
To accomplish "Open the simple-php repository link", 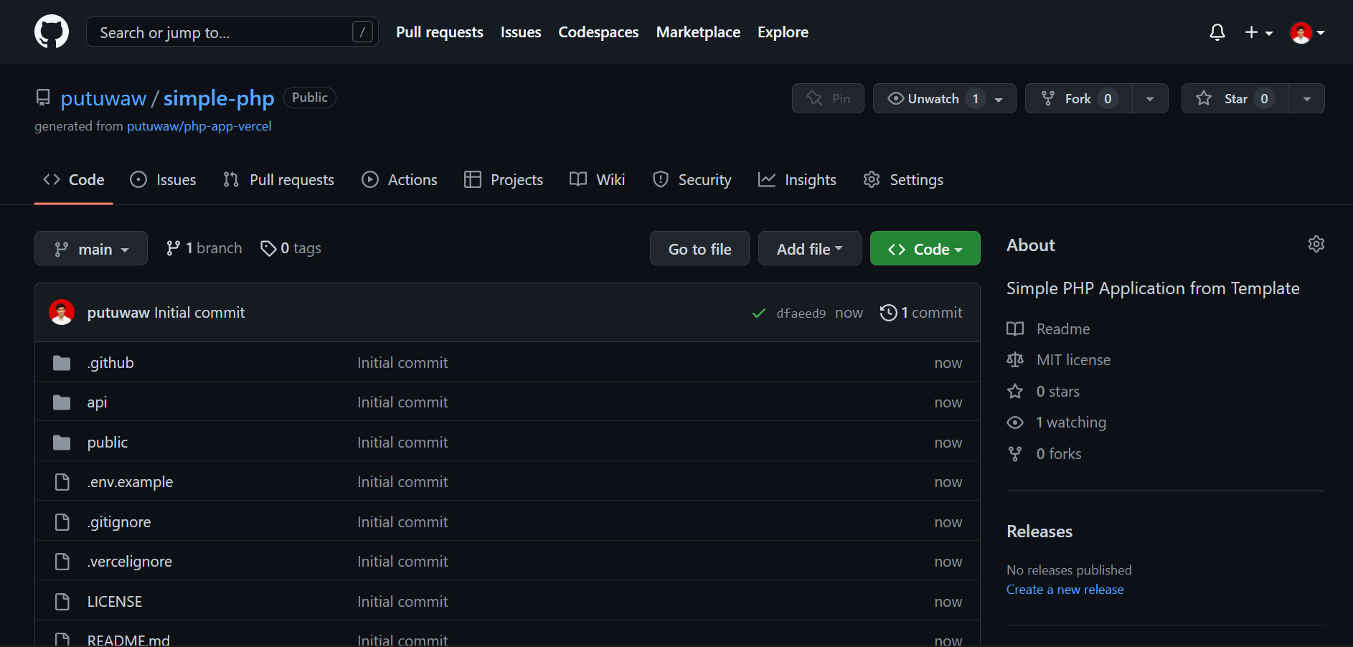I will pos(219,98).
